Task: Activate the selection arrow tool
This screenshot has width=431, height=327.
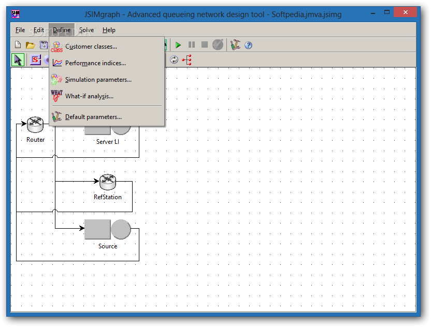Action: tap(18, 60)
